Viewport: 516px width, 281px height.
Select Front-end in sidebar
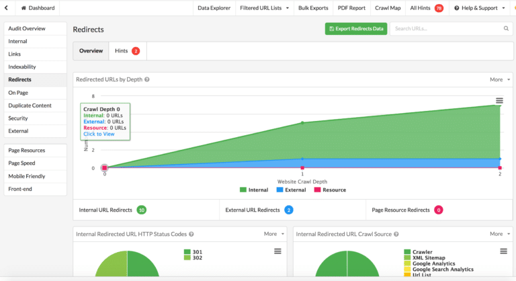click(x=35, y=189)
